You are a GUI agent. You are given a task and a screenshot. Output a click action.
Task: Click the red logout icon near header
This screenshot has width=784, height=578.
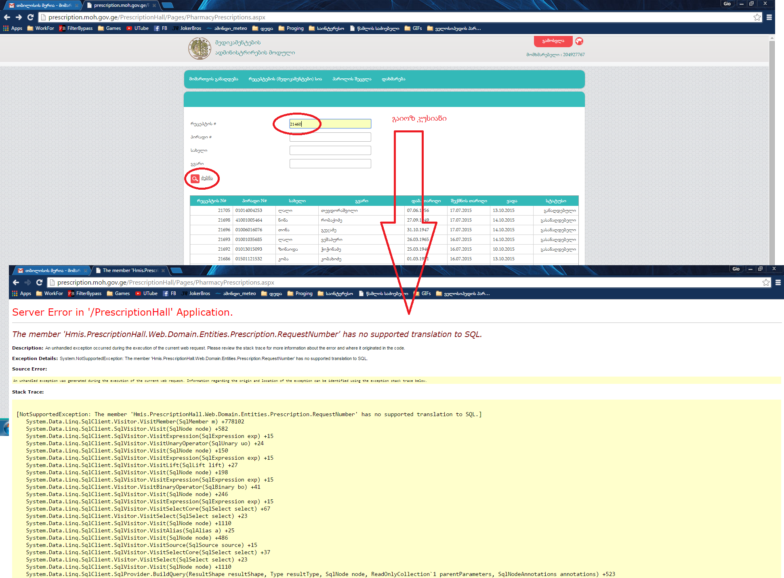pos(579,41)
